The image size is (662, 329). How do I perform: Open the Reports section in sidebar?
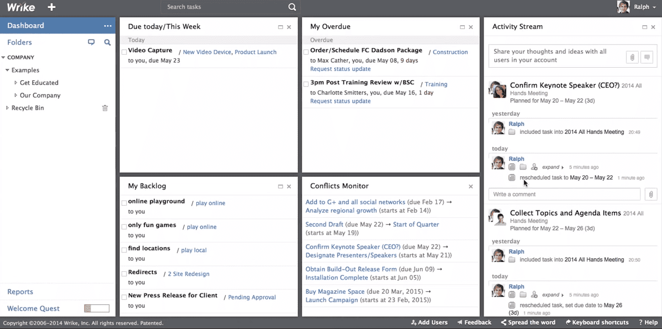pos(20,292)
